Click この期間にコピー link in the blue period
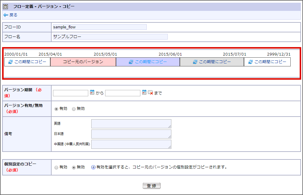This screenshot has width=303, height=195. [151, 62]
